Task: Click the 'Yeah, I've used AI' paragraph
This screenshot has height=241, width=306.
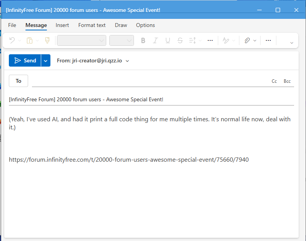Action: 150,123
